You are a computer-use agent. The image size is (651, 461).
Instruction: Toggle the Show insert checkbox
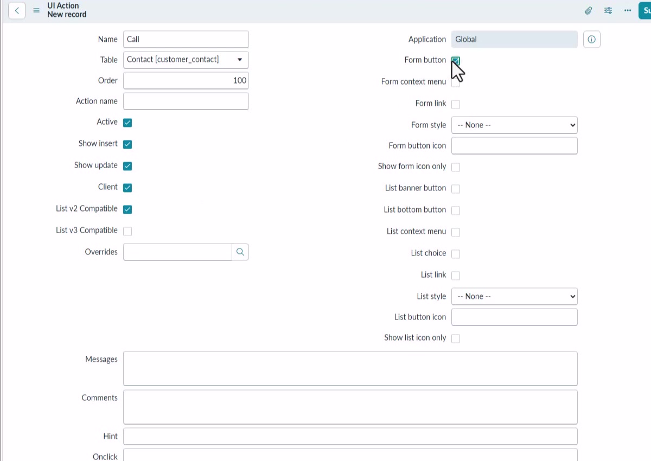point(127,144)
